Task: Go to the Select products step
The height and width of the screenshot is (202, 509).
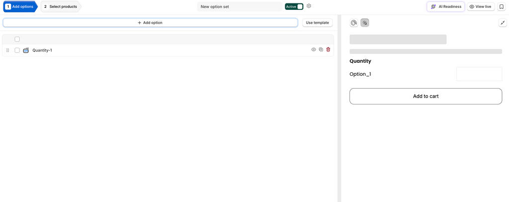Action: 61,6
